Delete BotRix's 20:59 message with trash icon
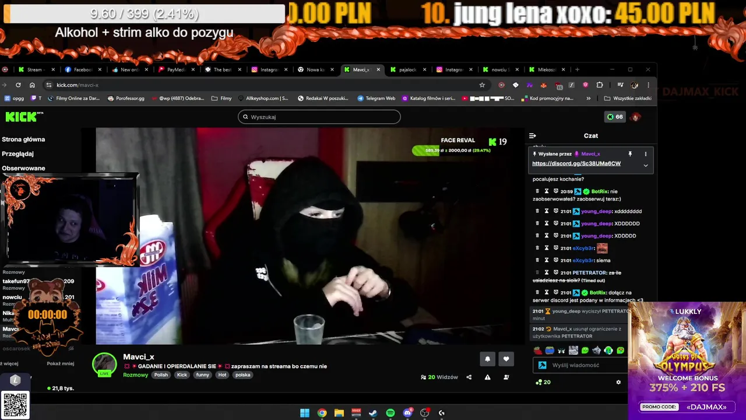Screen dimensions: 746x420 pyautogui.click(x=537, y=191)
